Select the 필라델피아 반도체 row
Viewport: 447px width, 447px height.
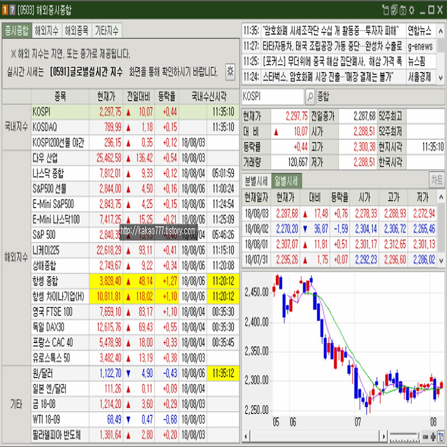click(x=135, y=435)
